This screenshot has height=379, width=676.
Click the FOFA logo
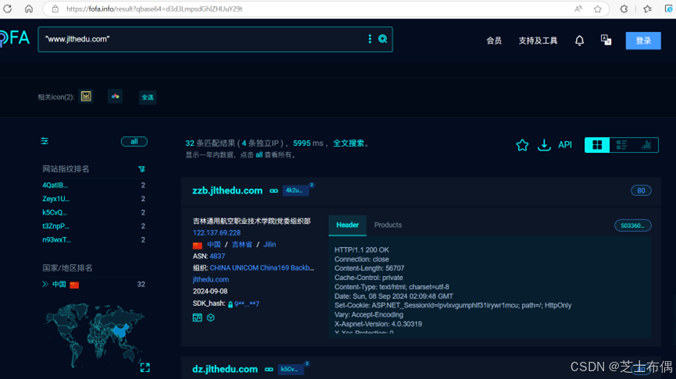pos(15,39)
